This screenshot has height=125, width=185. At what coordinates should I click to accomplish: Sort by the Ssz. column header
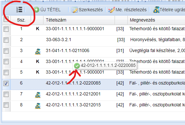[21, 20]
